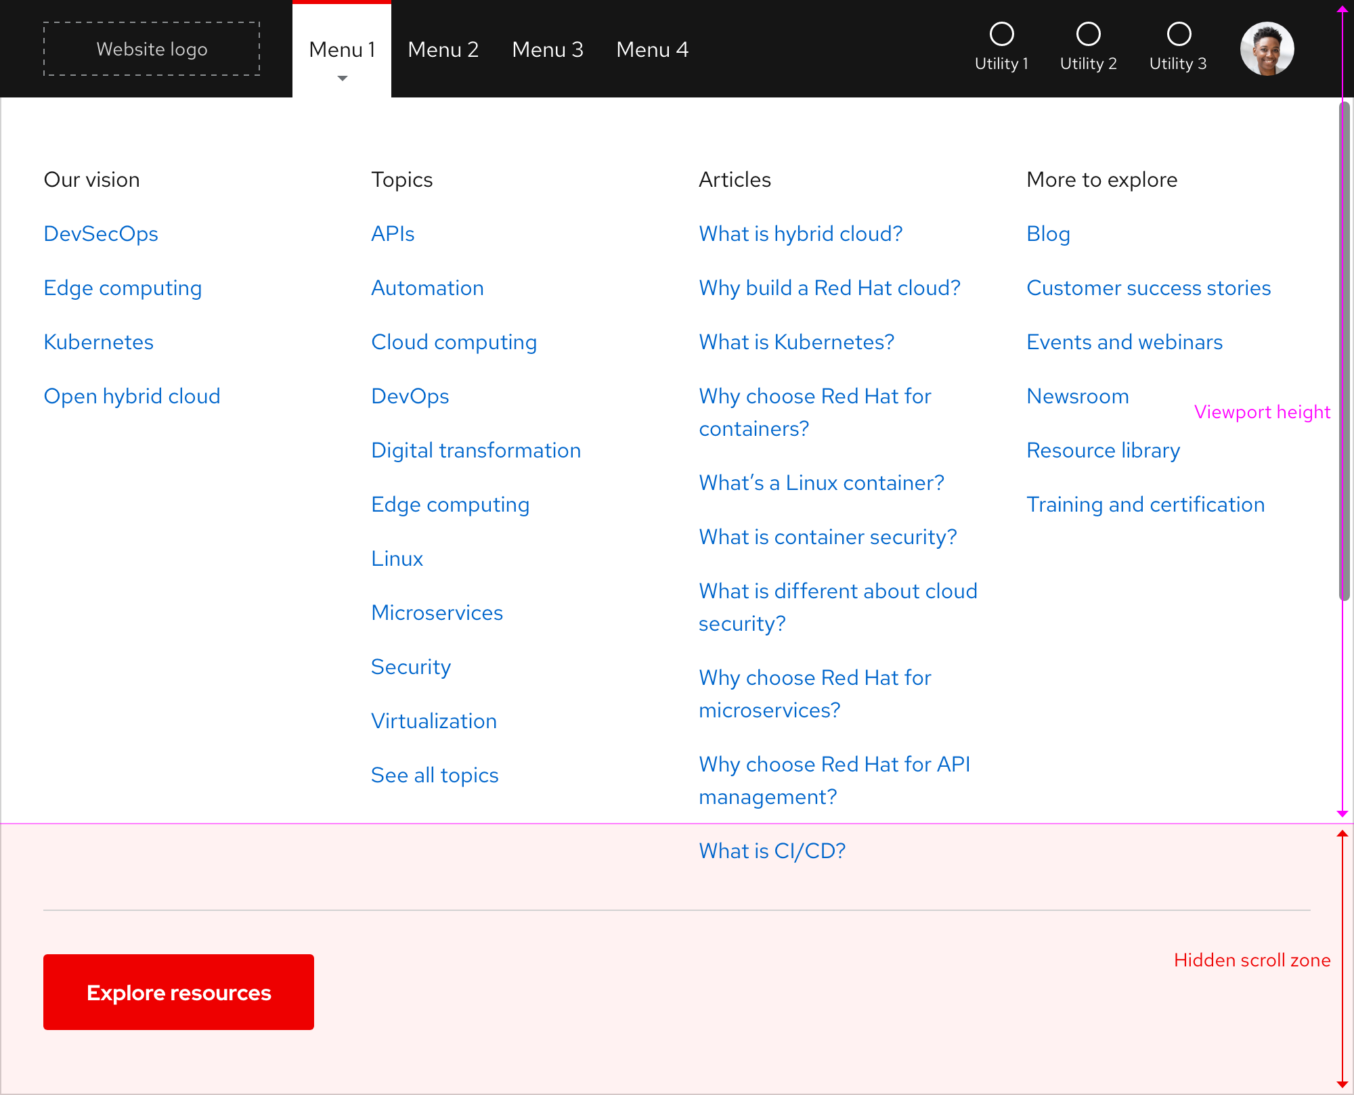Collapse Menu 1 using its dropdown caret
This screenshot has width=1354, height=1095.
click(x=342, y=79)
